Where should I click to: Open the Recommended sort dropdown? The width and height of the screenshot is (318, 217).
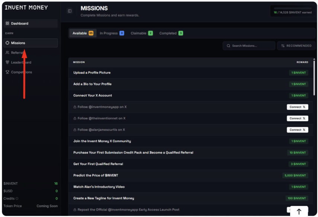pos(296,46)
